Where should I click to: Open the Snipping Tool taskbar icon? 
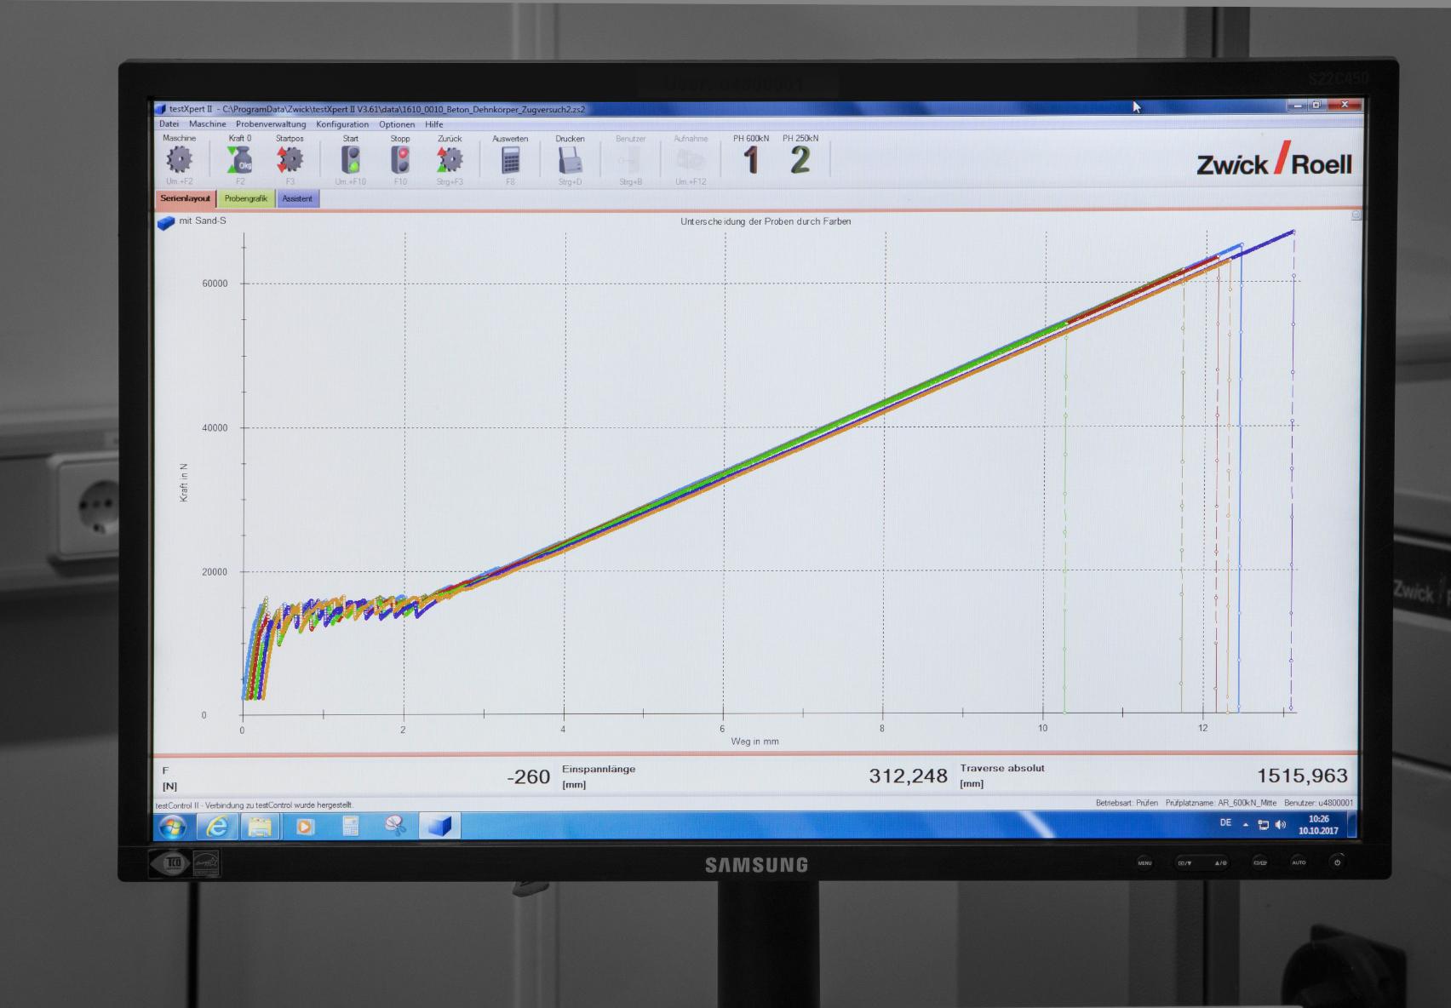(x=395, y=825)
